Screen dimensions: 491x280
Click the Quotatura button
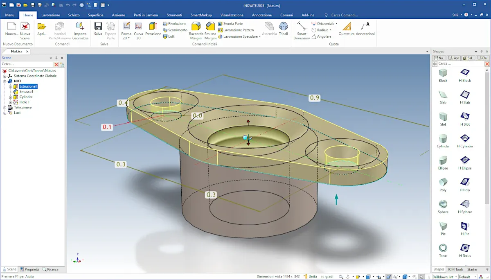coord(346,29)
